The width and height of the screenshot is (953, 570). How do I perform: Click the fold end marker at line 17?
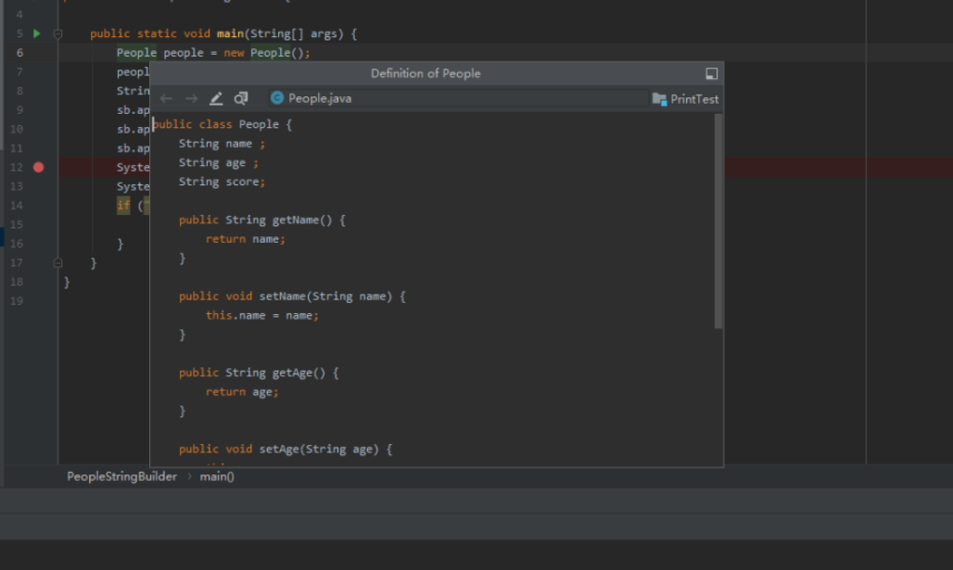[x=57, y=263]
